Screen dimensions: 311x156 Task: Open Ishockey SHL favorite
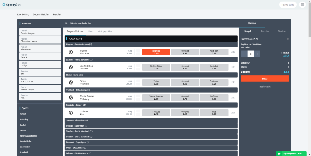point(40,72)
